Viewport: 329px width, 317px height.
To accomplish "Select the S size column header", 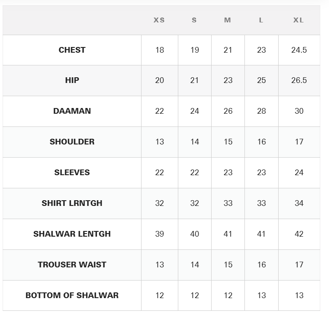I will (194, 20).
